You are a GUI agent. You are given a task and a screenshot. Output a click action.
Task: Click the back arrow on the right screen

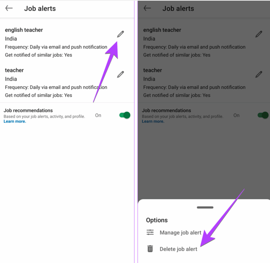click(147, 8)
